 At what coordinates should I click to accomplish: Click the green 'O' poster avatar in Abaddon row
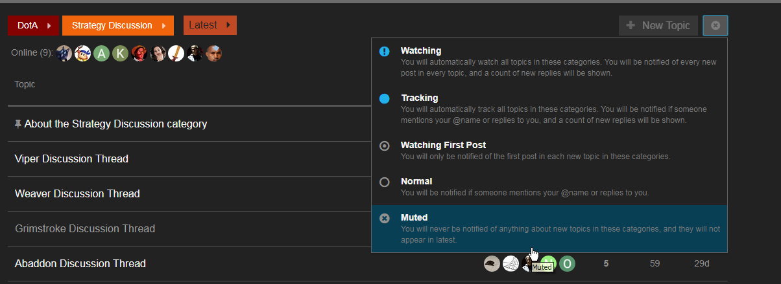[568, 263]
